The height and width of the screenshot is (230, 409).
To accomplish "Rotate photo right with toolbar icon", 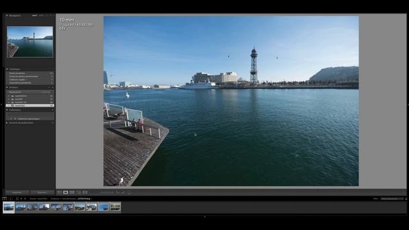I will (123, 192).
